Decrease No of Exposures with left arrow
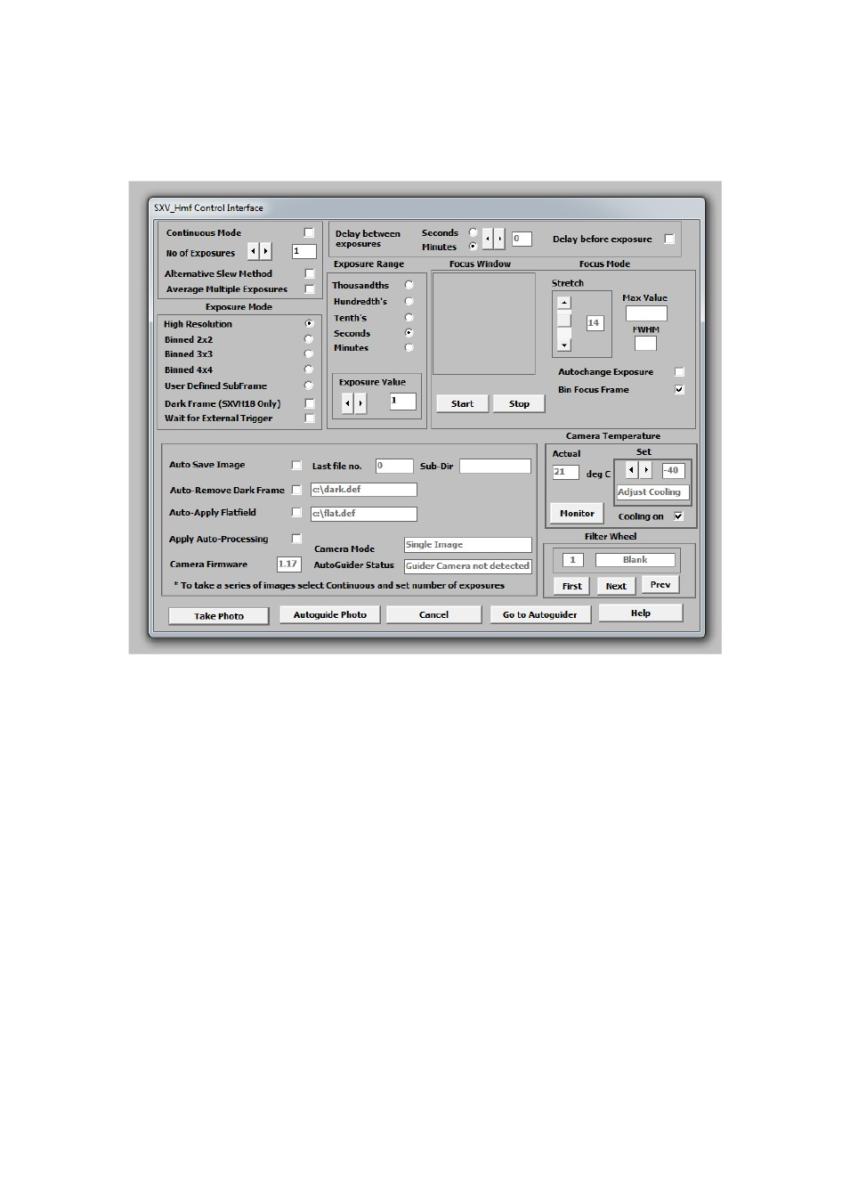 tap(253, 252)
